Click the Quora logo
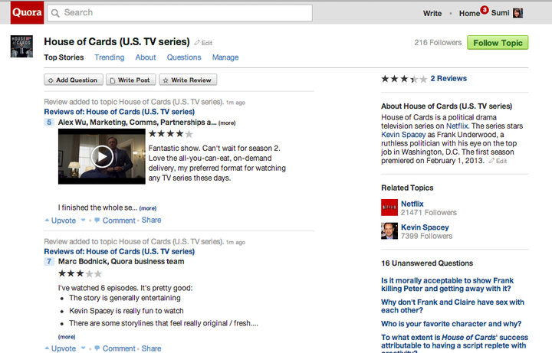The width and height of the screenshot is (552, 353). pos(27,13)
